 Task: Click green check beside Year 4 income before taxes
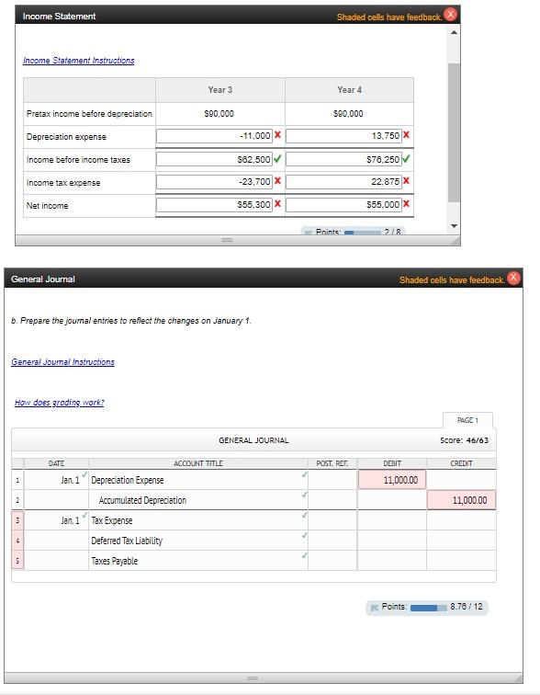pos(406,159)
